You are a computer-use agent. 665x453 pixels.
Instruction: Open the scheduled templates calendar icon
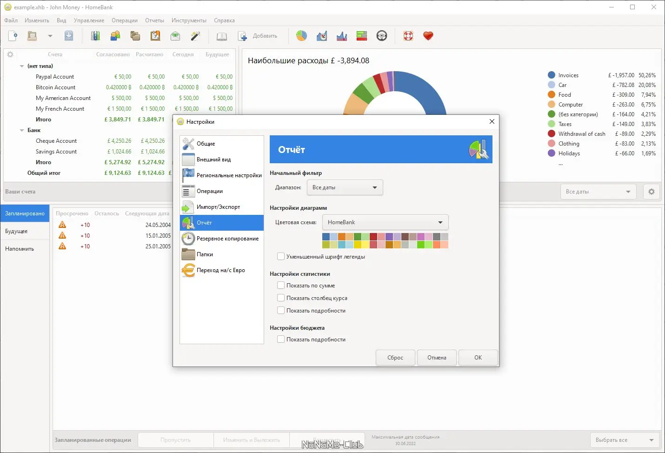155,36
